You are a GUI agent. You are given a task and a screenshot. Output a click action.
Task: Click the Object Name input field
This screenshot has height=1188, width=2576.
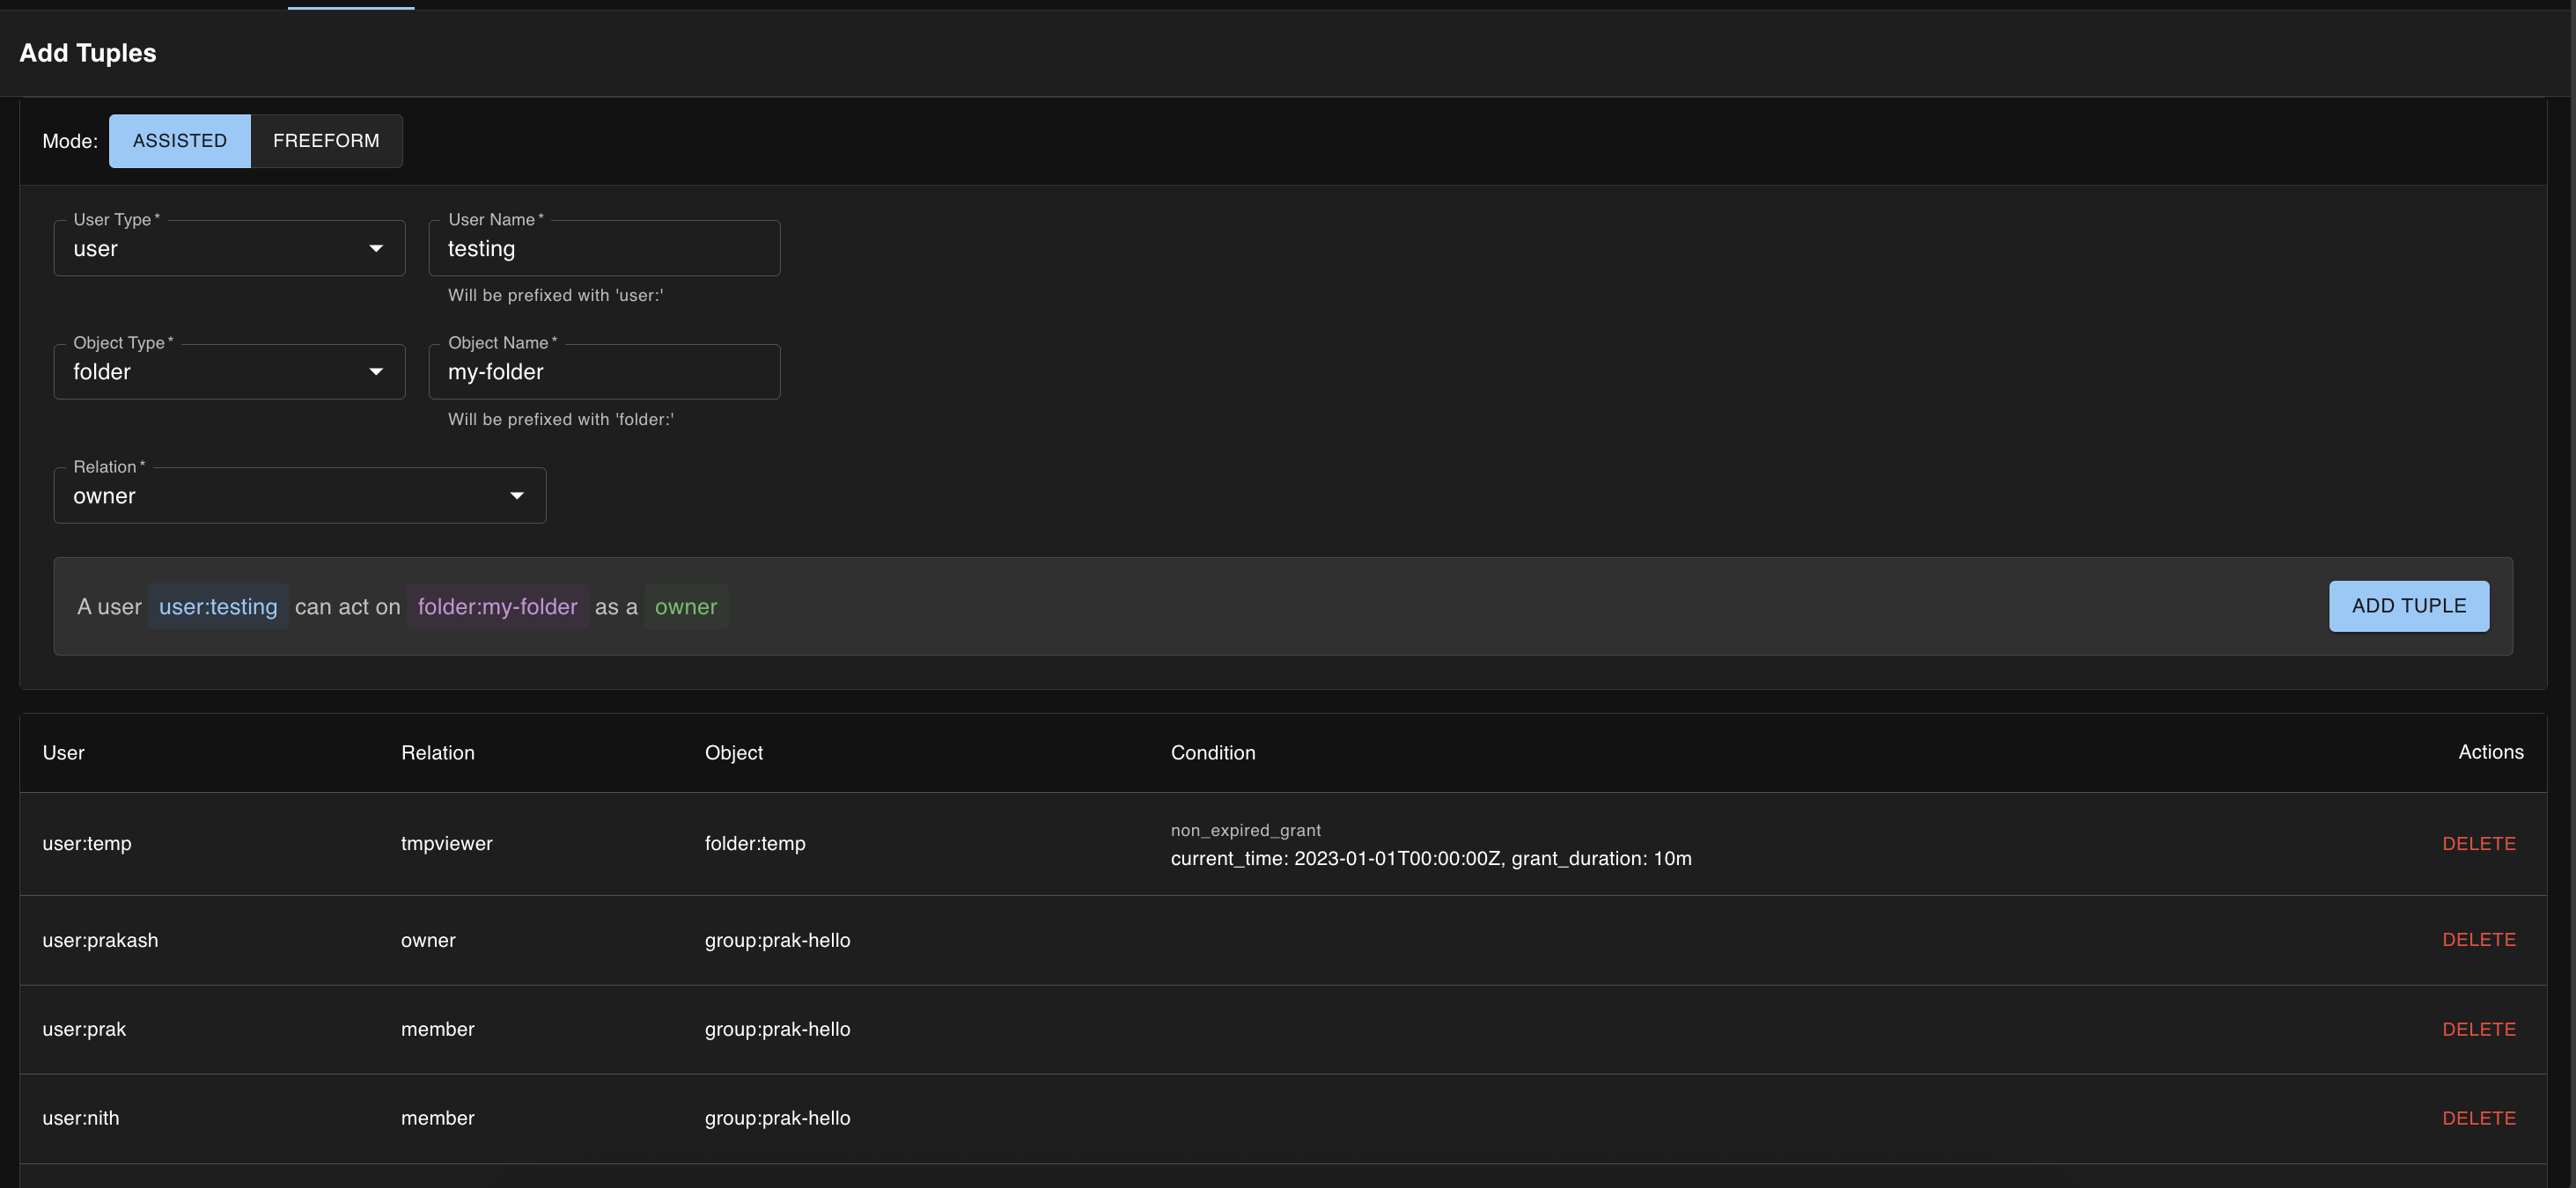604,371
